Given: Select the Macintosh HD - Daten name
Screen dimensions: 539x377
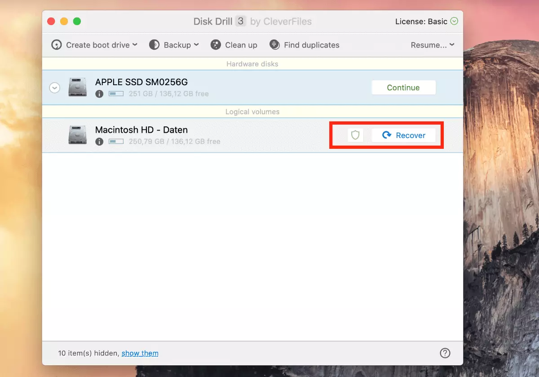Looking at the screenshot, I should (141, 130).
